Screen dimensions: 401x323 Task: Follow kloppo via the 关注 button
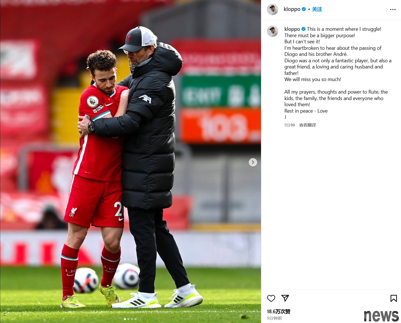pyautogui.click(x=317, y=9)
